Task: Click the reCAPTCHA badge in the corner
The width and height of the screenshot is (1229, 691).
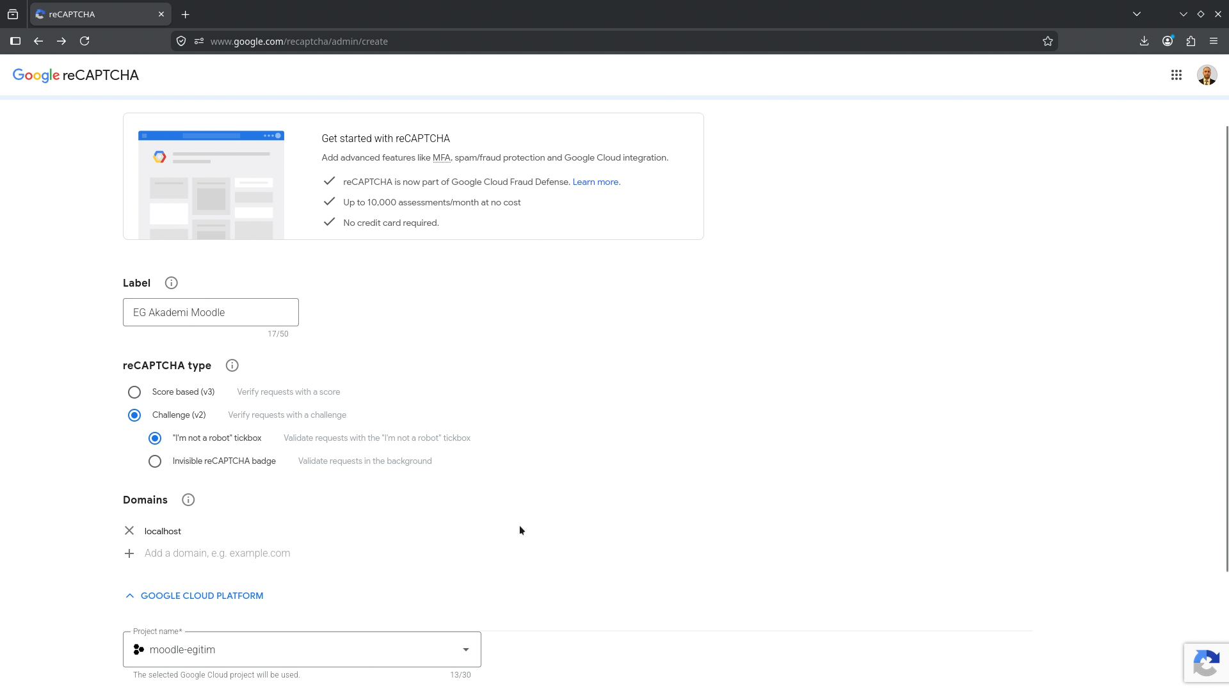Action: click(x=1206, y=663)
